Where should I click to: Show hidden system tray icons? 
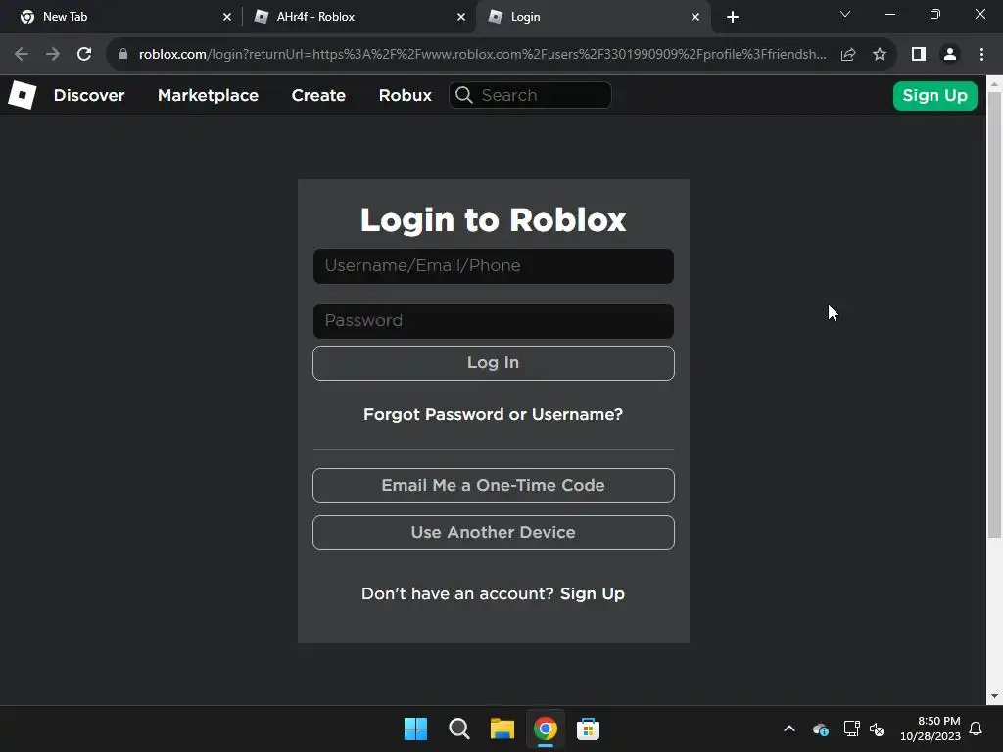(x=789, y=728)
